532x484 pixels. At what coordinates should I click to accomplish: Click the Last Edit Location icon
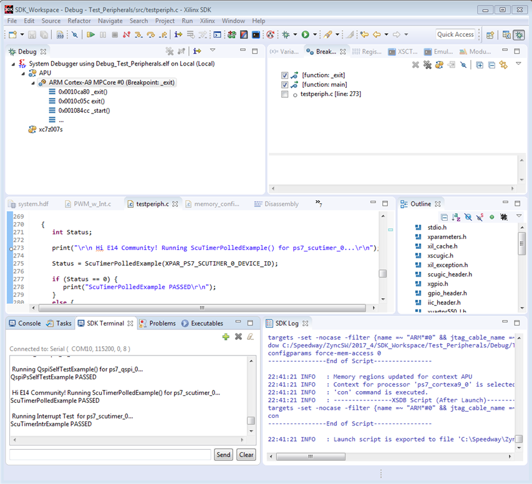pyautogui.click(x=364, y=34)
